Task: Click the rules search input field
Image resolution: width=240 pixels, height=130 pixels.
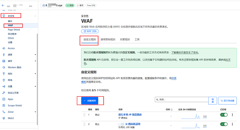Action: (182, 99)
